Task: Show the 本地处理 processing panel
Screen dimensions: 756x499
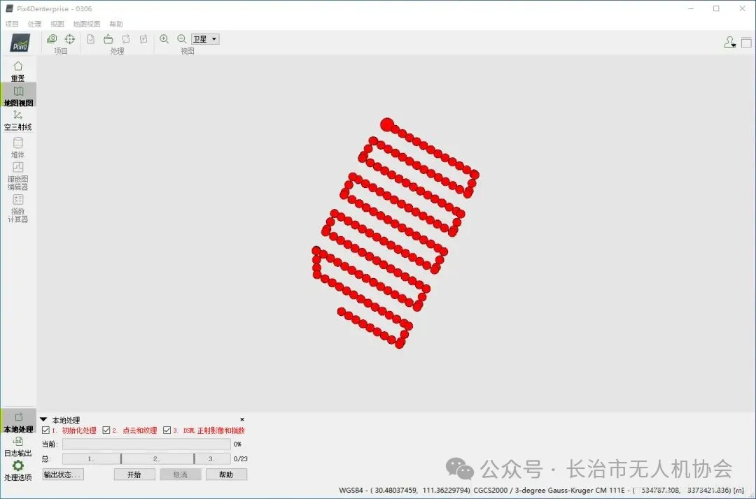Action: click(x=18, y=422)
